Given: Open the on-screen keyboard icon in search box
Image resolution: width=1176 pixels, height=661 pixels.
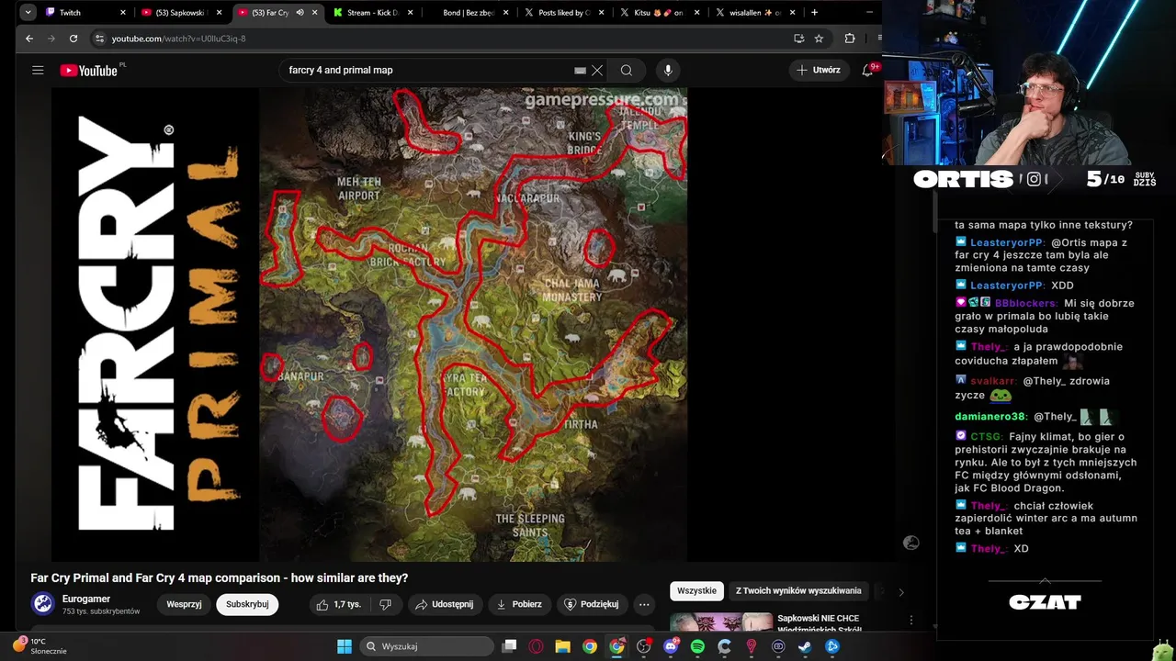Looking at the screenshot, I should tap(580, 70).
